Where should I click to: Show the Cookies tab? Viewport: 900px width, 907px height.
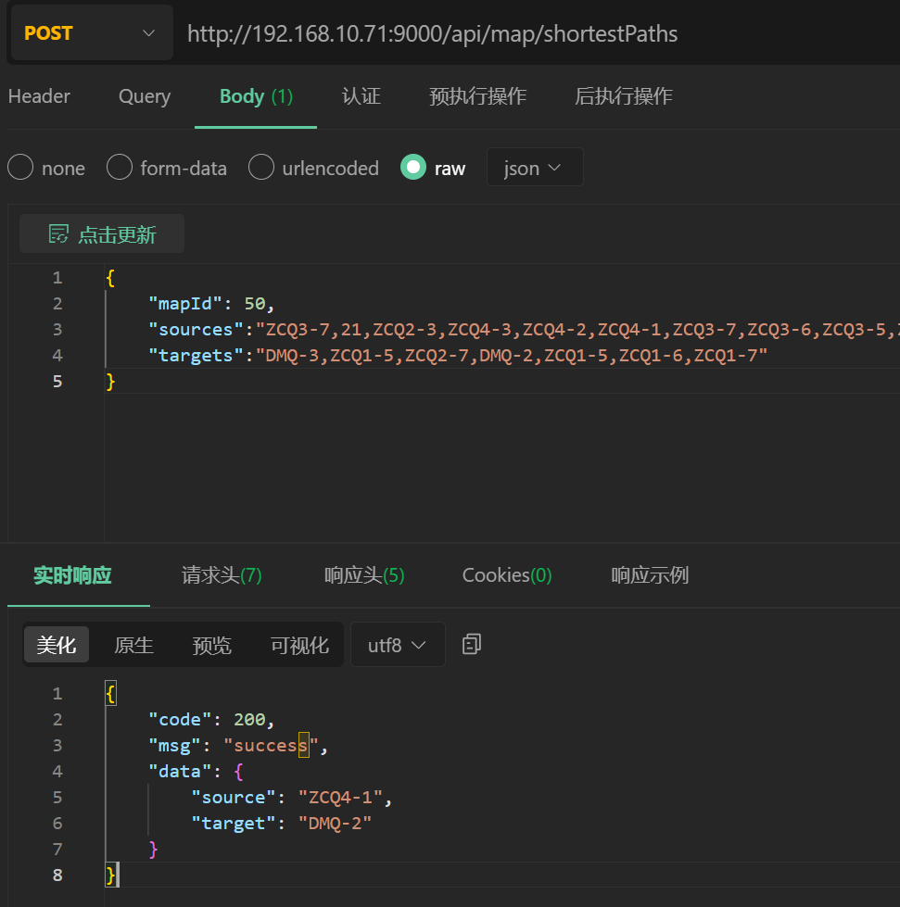tap(507, 575)
